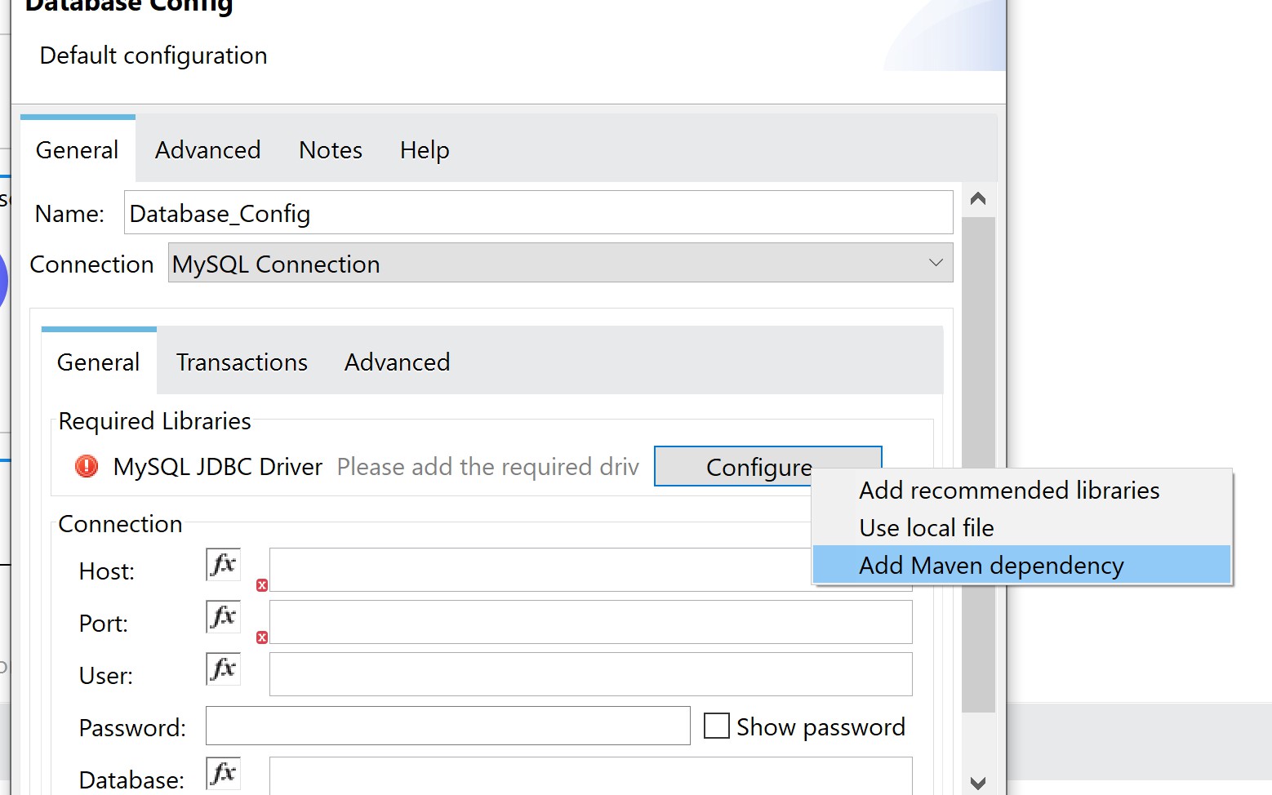Click the Password input field
The height and width of the screenshot is (795, 1272).
tap(447, 726)
